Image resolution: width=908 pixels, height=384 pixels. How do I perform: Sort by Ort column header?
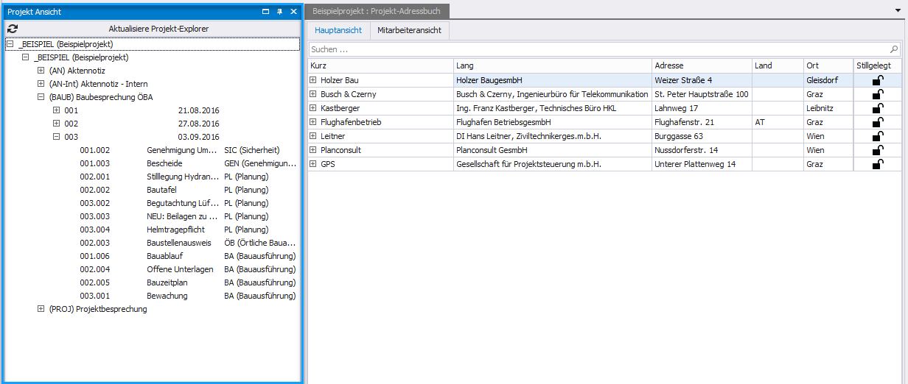pos(828,65)
